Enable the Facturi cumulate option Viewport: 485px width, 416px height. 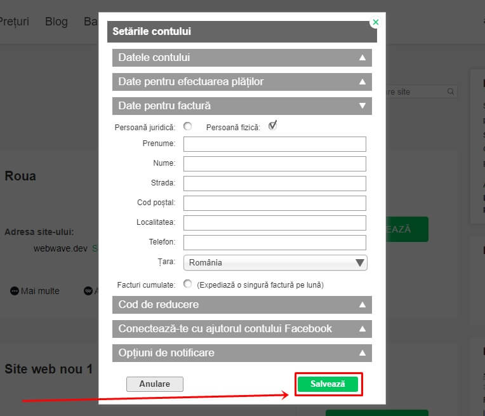coord(188,284)
